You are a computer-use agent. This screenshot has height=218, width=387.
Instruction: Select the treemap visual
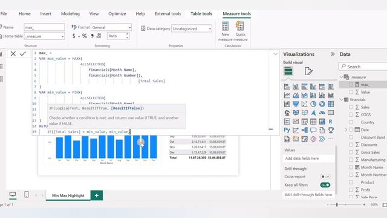pyautogui.click(x=331, y=104)
